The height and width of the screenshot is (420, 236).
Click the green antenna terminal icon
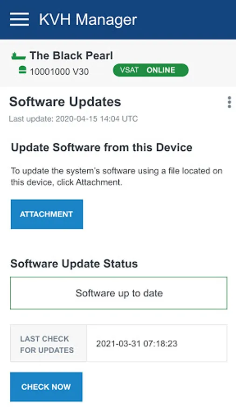point(22,70)
